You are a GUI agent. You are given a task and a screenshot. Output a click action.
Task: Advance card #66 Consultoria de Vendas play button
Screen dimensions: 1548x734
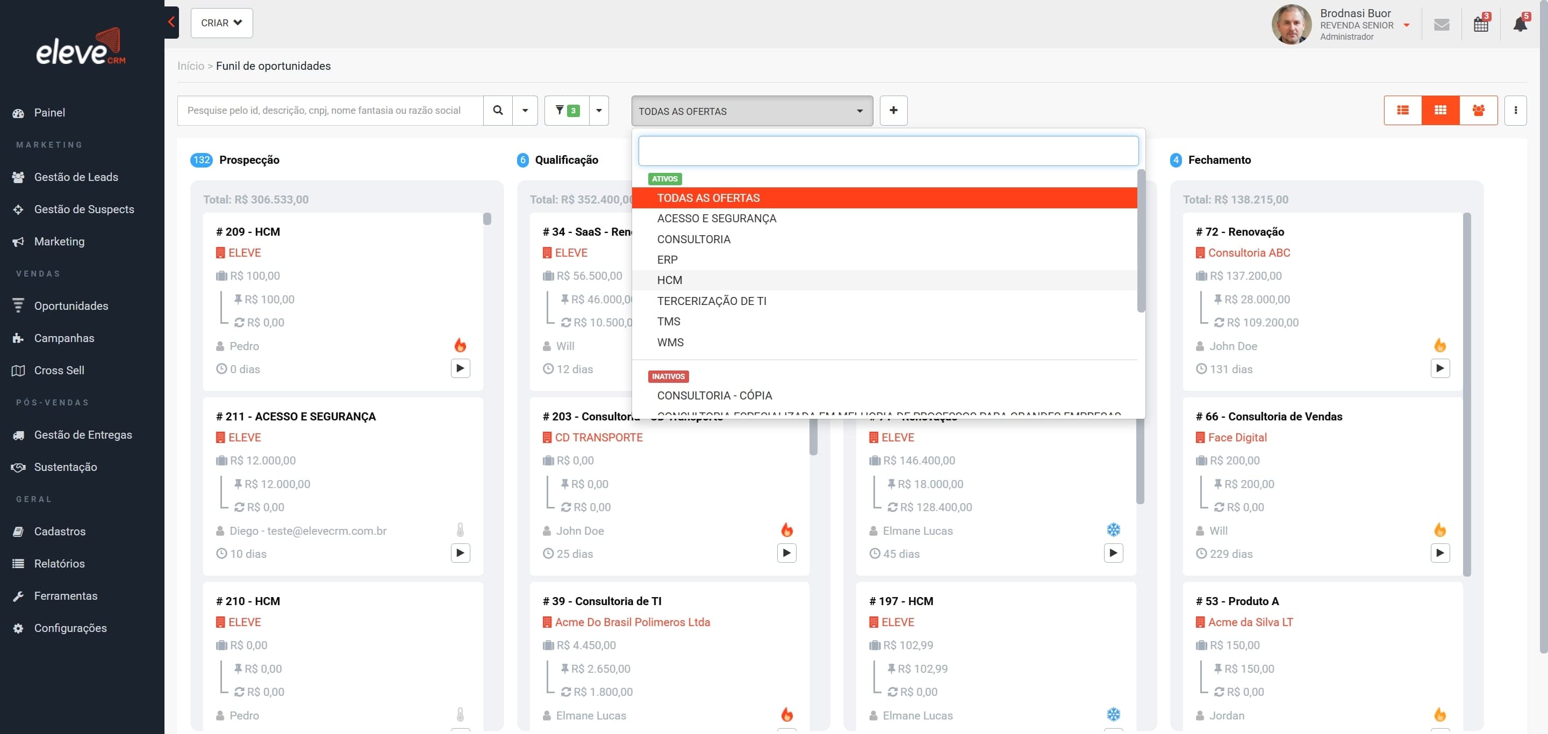1440,554
